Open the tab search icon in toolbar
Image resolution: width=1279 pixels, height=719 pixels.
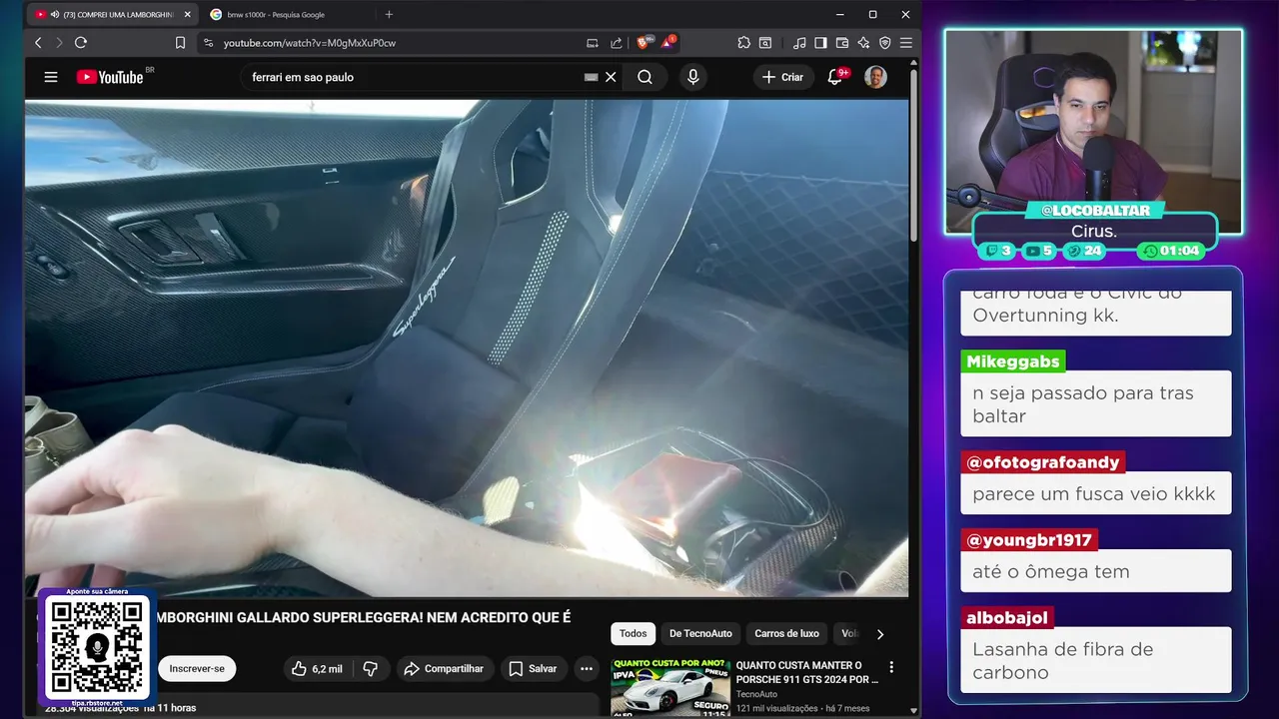point(765,43)
